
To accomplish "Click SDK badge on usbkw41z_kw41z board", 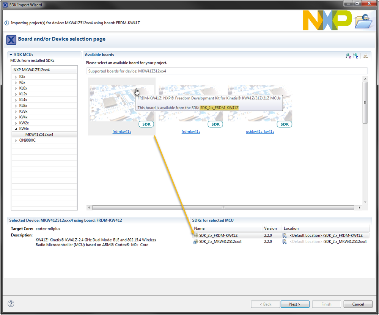I will click(285, 124).
